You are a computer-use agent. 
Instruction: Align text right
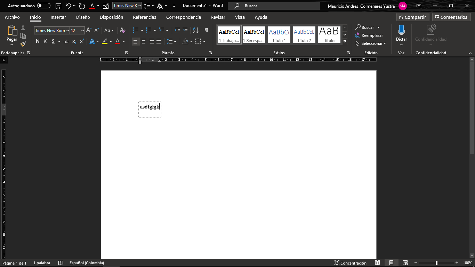[x=151, y=41]
